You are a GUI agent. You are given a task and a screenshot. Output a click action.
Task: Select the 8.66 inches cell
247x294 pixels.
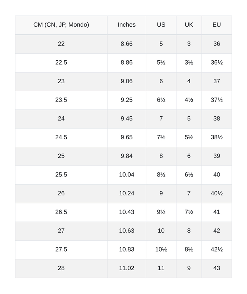pos(127,44)
